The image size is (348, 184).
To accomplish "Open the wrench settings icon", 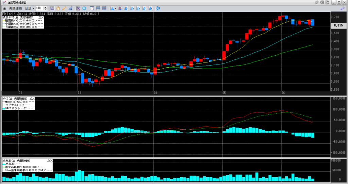I will click(343, 8).
